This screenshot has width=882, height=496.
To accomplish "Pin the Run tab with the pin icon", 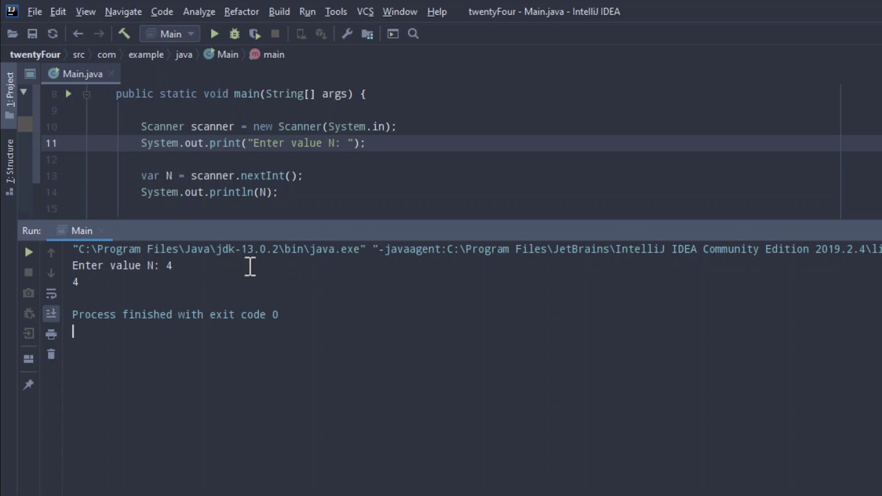I will coord(28,384).
